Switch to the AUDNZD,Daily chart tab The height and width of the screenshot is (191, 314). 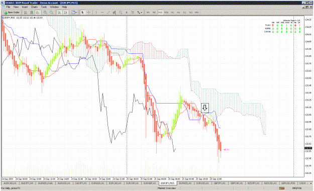tap(45, 183)
